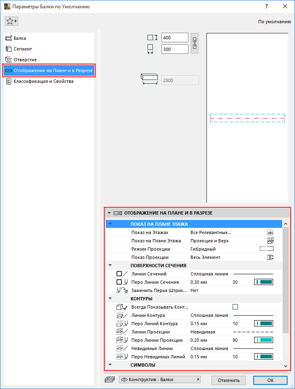
Task: Click the beam preview image
Action: [x=247, y=118]
